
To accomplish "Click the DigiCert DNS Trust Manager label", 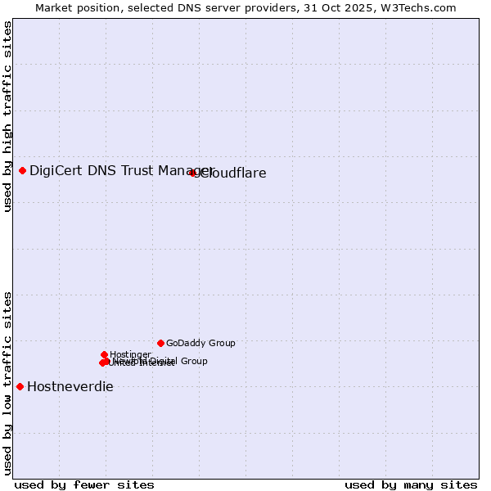I will (x=121, y=170).
